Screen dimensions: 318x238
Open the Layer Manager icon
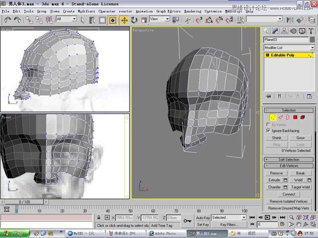click(x=312, y=20)
